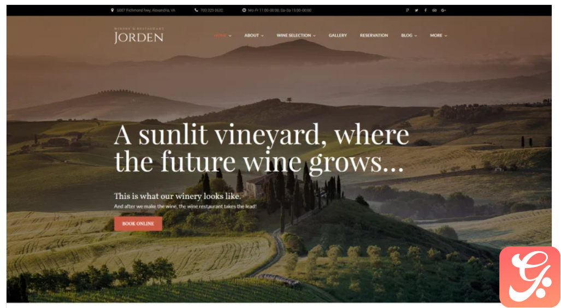Screen dimensions: 561x308
Task: Expand the Wine Selection dropdown arrow
Action: click(x=314, y=36)
